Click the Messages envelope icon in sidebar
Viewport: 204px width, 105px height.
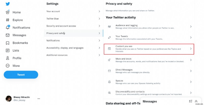pos(8,35)
